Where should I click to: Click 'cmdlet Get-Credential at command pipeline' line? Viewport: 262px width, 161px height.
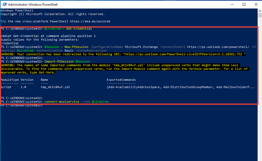pos(48,36)
